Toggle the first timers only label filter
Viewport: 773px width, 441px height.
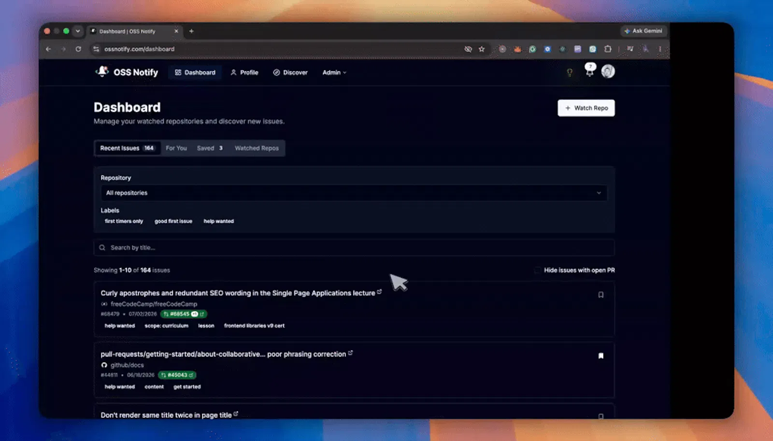point(124,221)
